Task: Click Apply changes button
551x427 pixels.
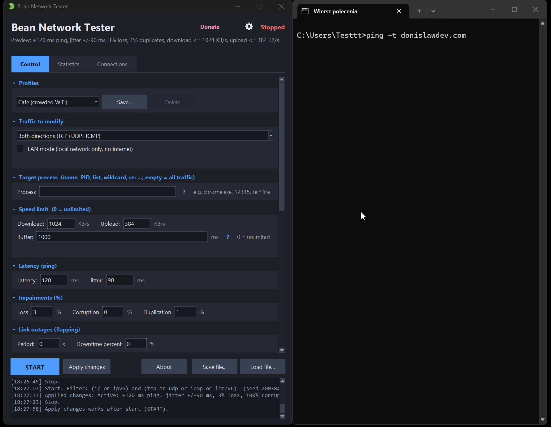Action: 87,367
